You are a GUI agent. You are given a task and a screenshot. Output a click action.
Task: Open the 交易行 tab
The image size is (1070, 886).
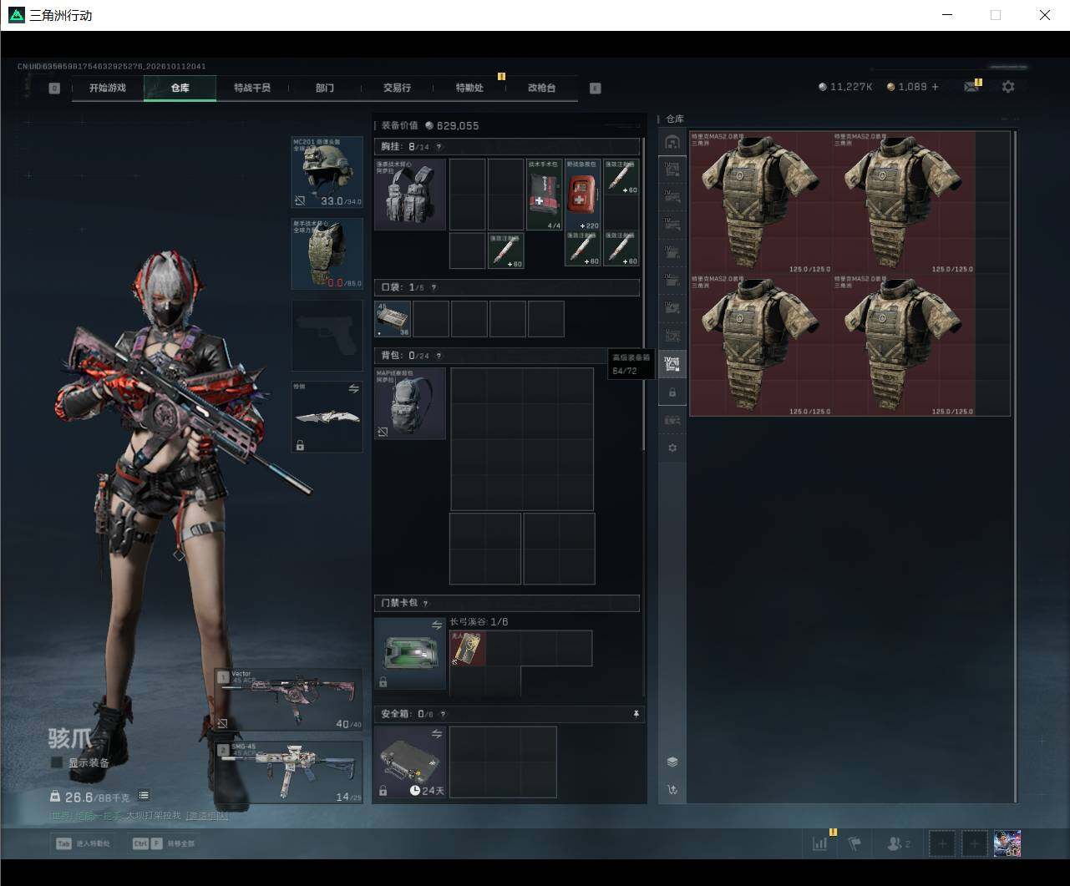tap(397, 88)
